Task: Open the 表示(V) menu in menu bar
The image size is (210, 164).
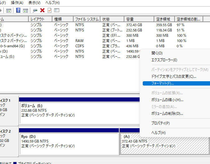Action: click(x=34, y=3)
